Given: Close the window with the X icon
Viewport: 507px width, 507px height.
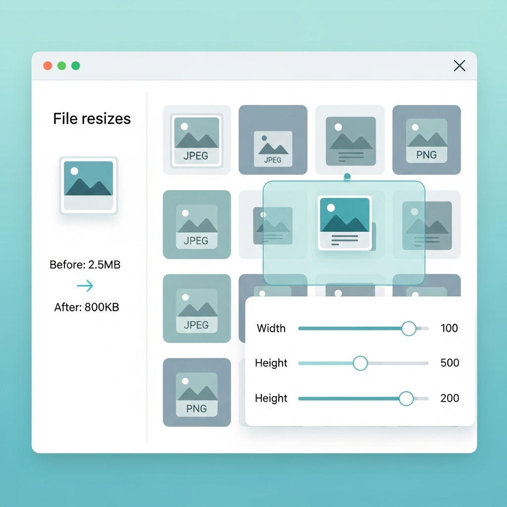Looking at the screenshot, I should [x=459, y=65].
